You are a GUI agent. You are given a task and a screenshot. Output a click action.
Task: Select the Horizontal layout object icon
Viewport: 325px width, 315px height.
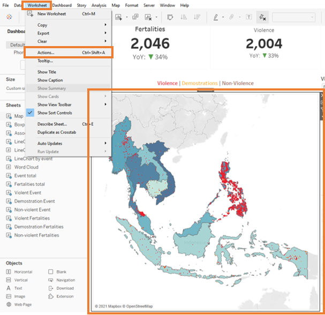click(x=9, y=272)
